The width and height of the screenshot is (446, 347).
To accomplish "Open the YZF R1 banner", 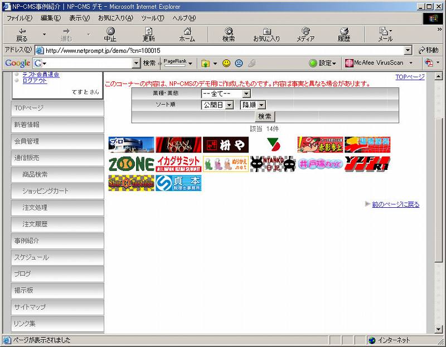I will point(367,164).
